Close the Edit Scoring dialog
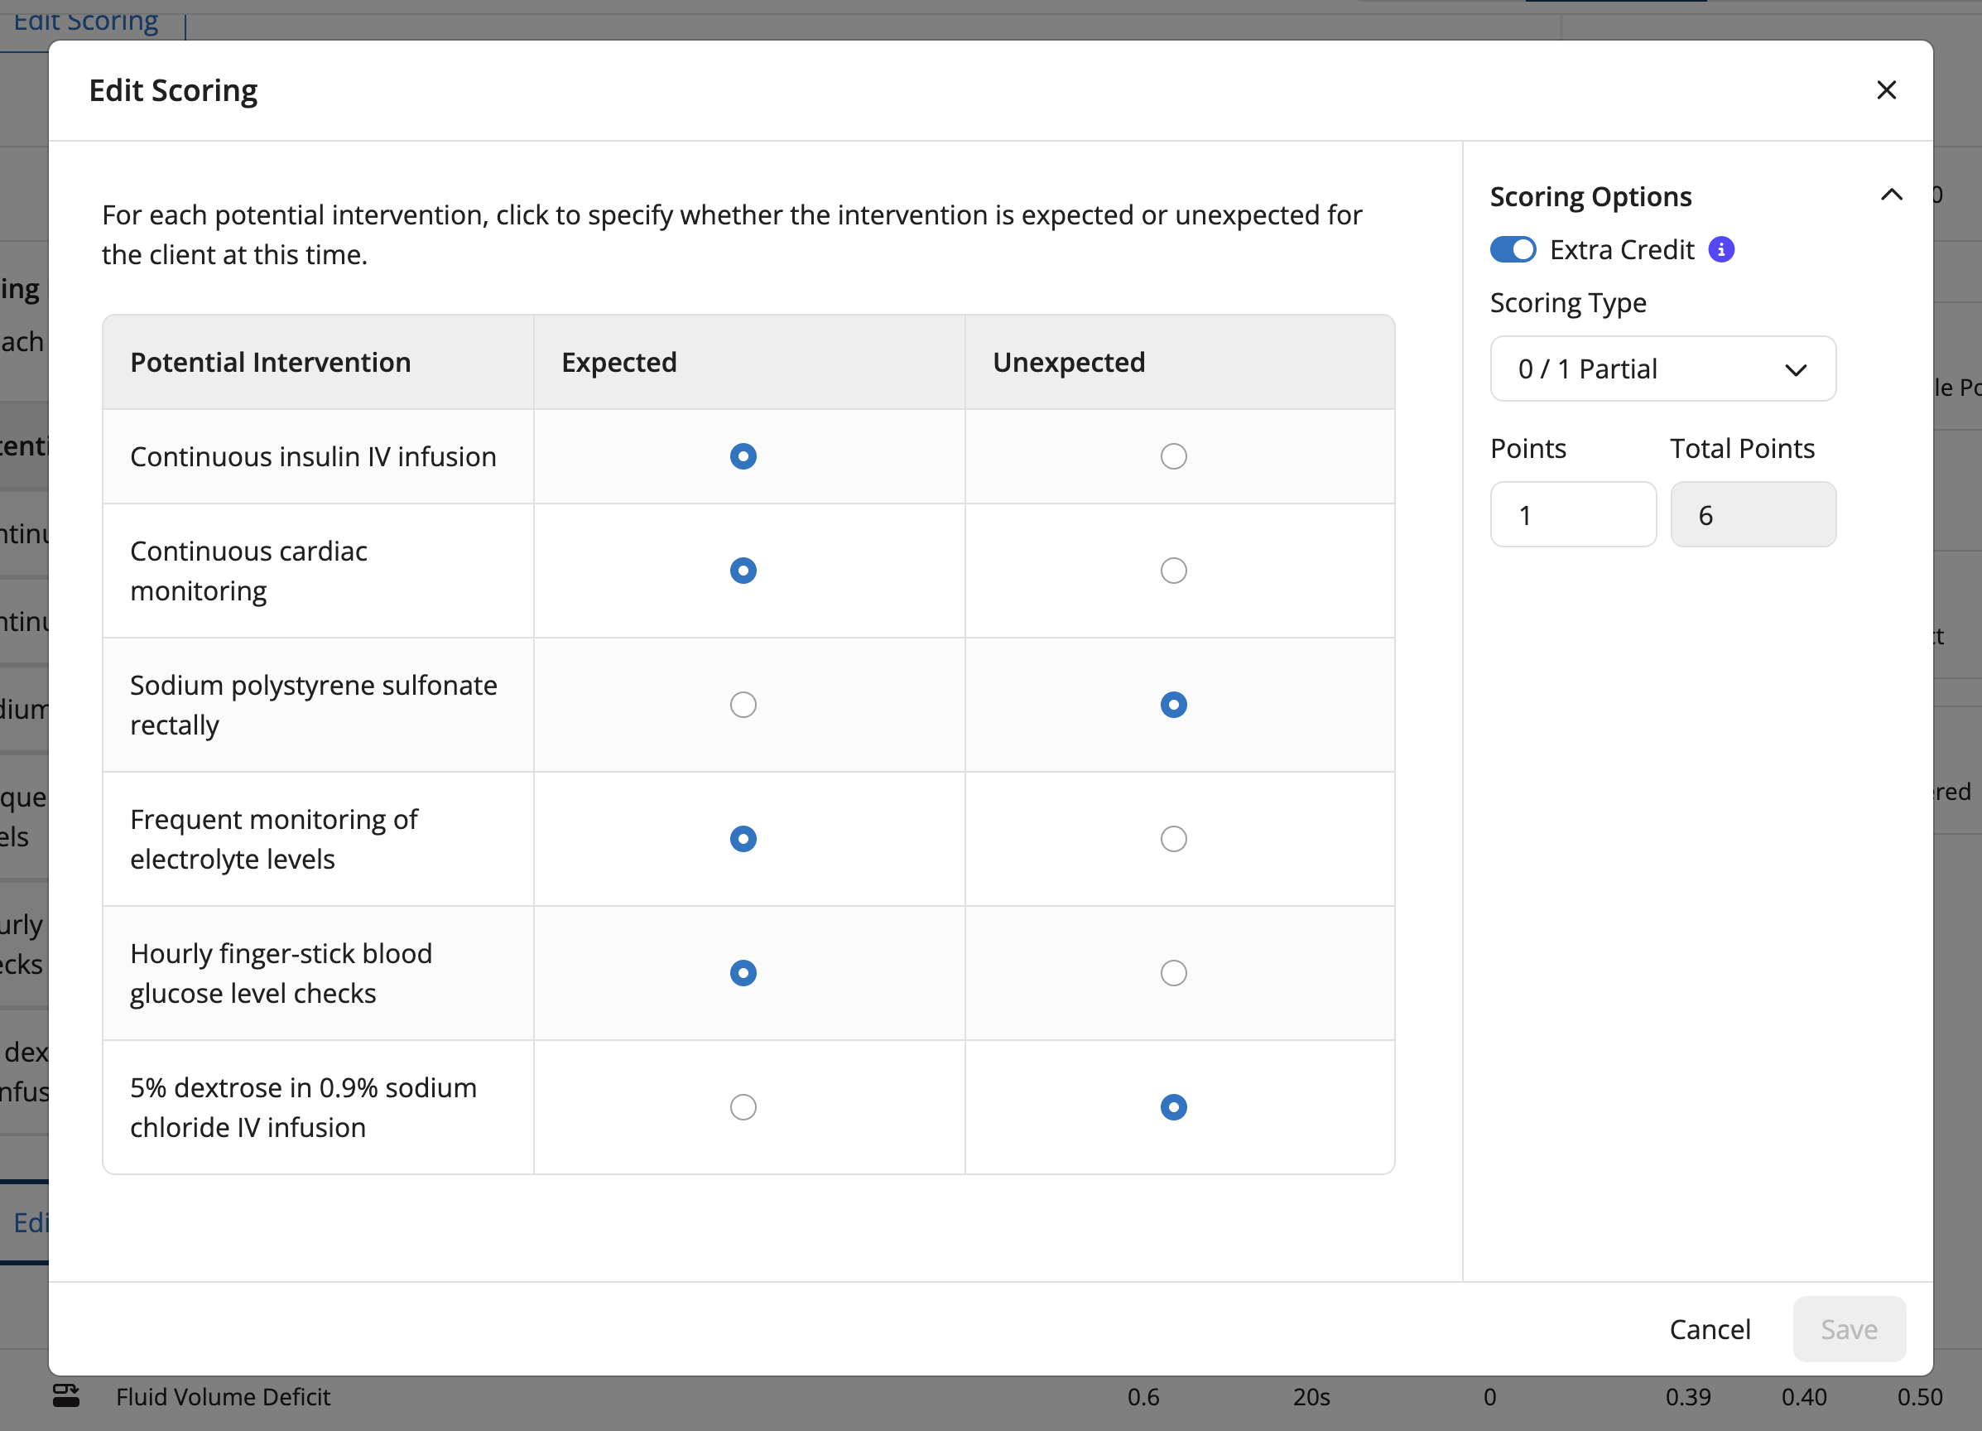 [x=1887, y=90]
